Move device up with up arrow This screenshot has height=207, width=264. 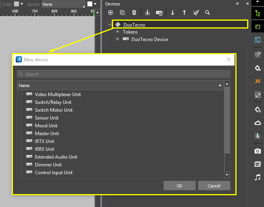[x=184, y=12]
